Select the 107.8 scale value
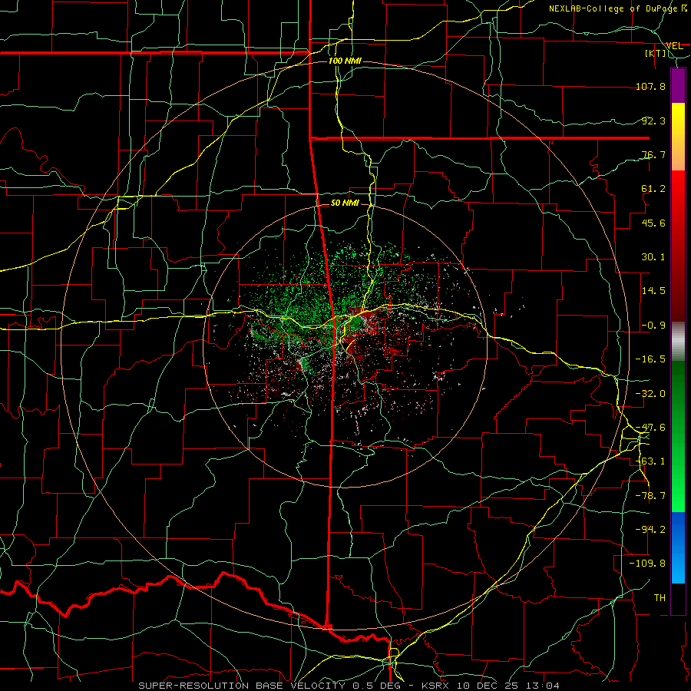 pyautogui.click(x=651, y=86)
